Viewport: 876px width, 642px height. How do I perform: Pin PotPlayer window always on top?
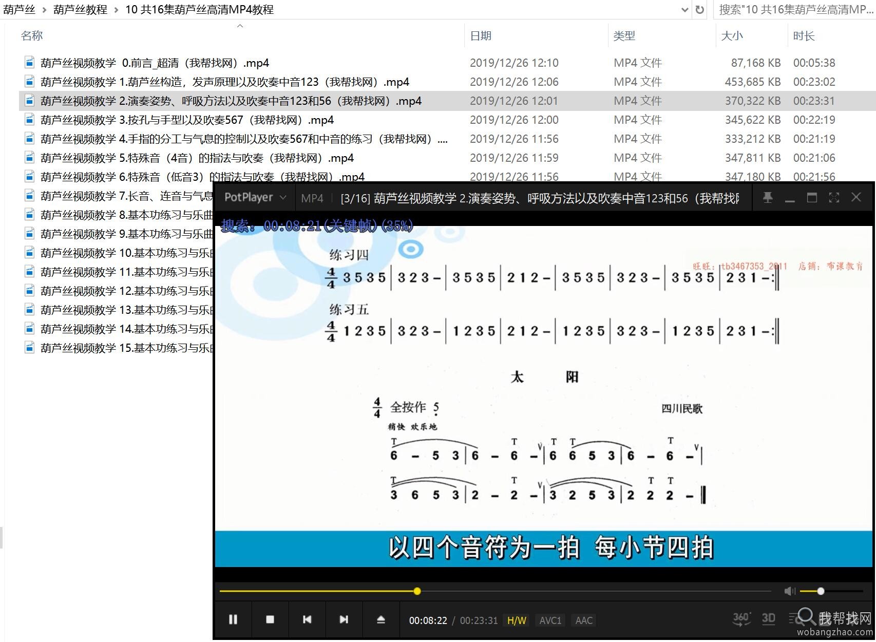[768, 198]
